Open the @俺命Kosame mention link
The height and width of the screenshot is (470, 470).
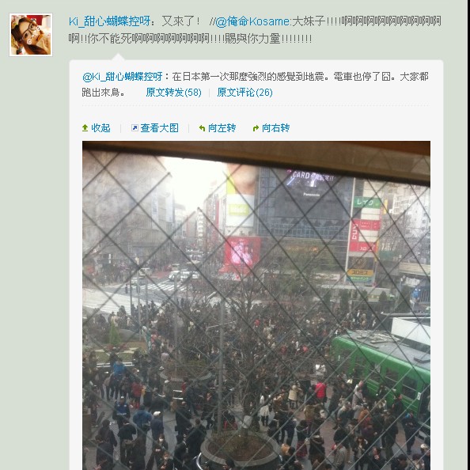(x=252, y=21)
